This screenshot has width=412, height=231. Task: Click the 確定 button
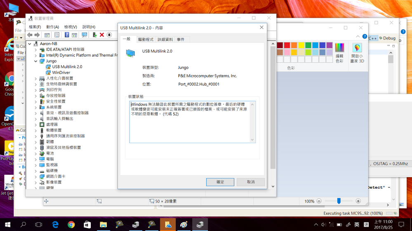pyautogui.click(x=220, y=182)
